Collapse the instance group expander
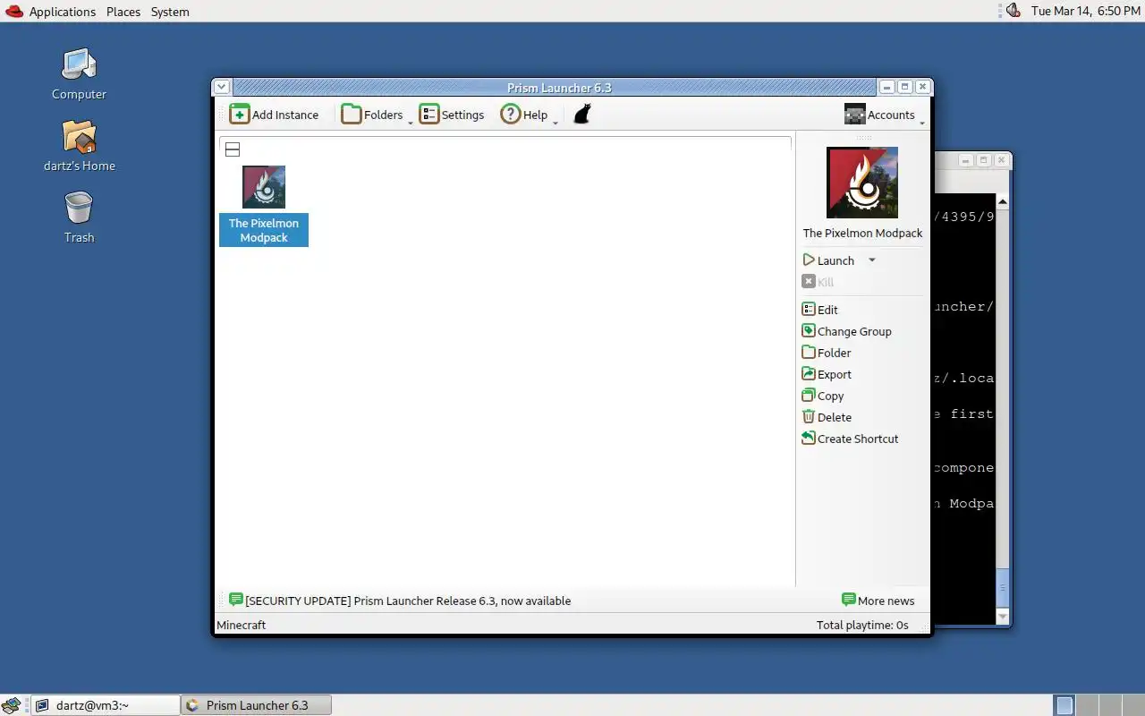Image resolution: width=1145 pixels, height=716 pixels. point(233,149)
